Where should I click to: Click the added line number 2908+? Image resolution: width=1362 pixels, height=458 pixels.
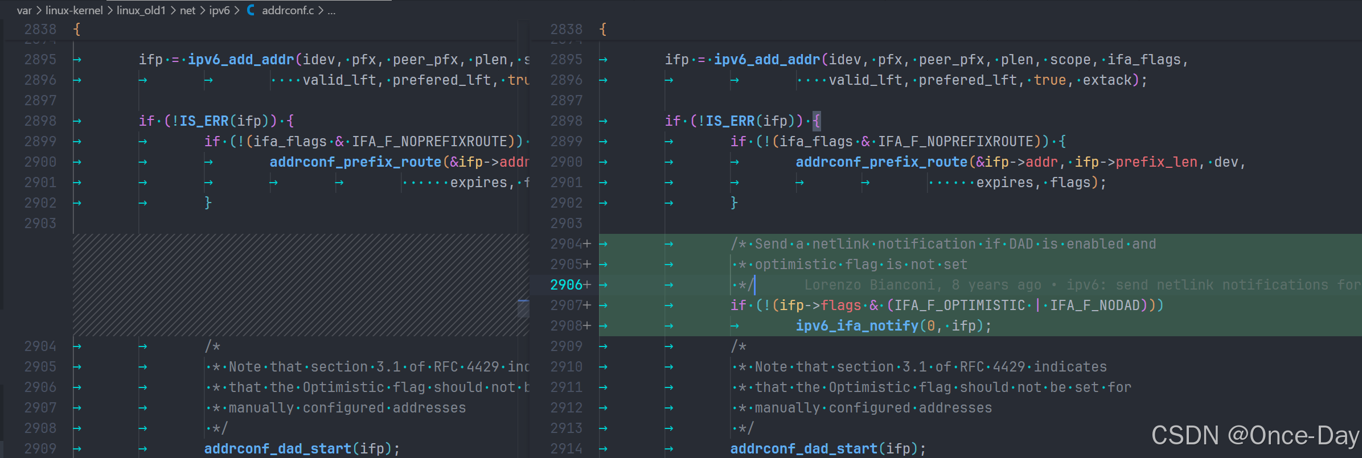point(571,326)
